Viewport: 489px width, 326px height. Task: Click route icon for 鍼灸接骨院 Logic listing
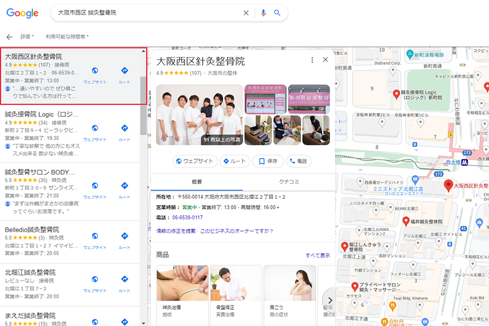(124, 128)
